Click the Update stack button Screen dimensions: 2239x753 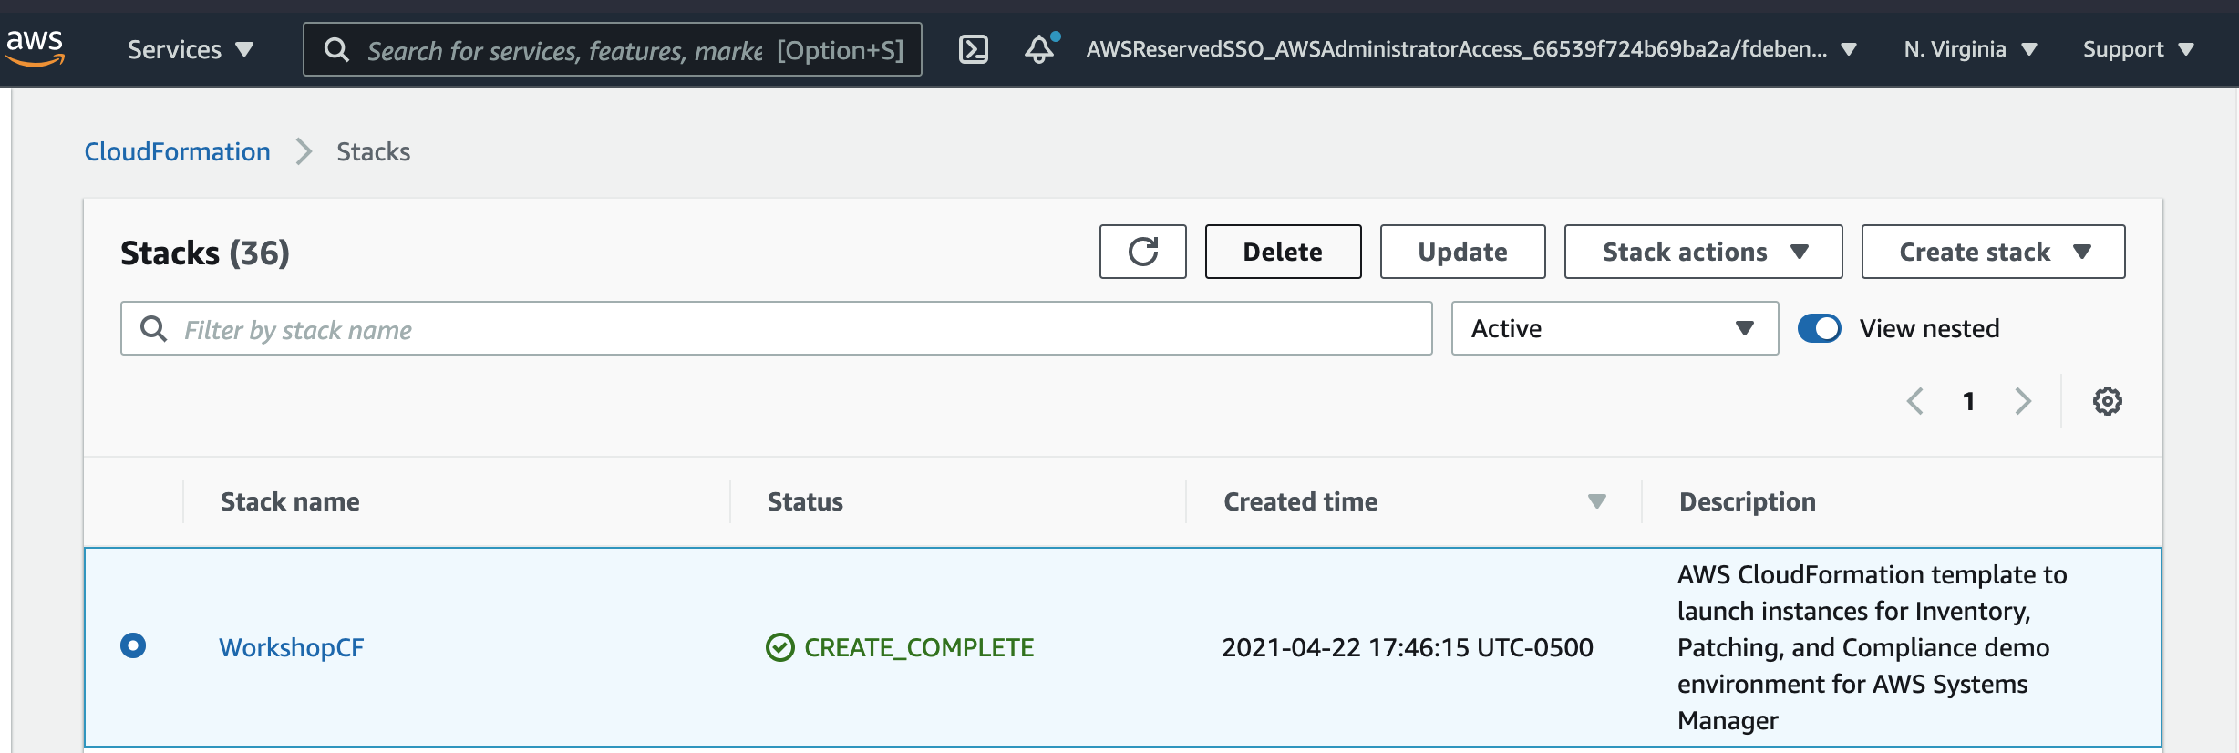(1462, 252)
